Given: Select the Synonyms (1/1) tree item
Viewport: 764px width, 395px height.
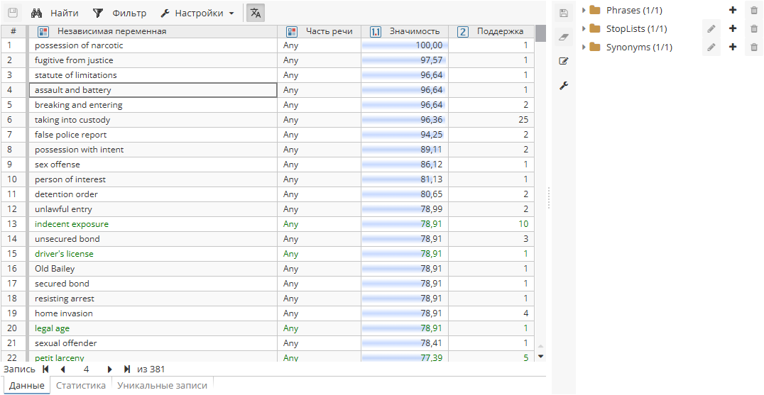Looking at the screenshot, I should pyautogui.click(x=639, y=48).
